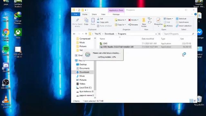This screenshot has width=206, height=116.
Task: Open the Recent locations dropdown arrow
Action: click(83, 34)
